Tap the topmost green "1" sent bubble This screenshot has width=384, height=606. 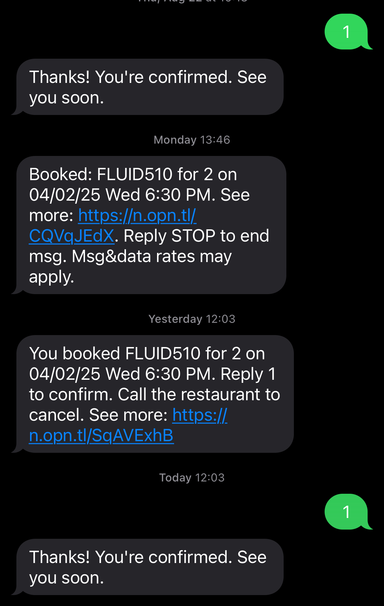[346, 32]
